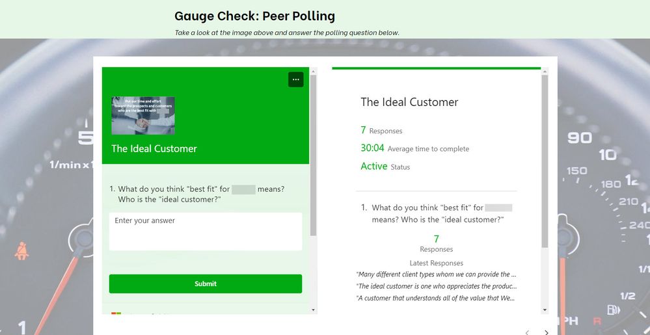Click the form scrollbar's up arrow
650x335 pixels.
pyautogui.click(x=314, y=71)
